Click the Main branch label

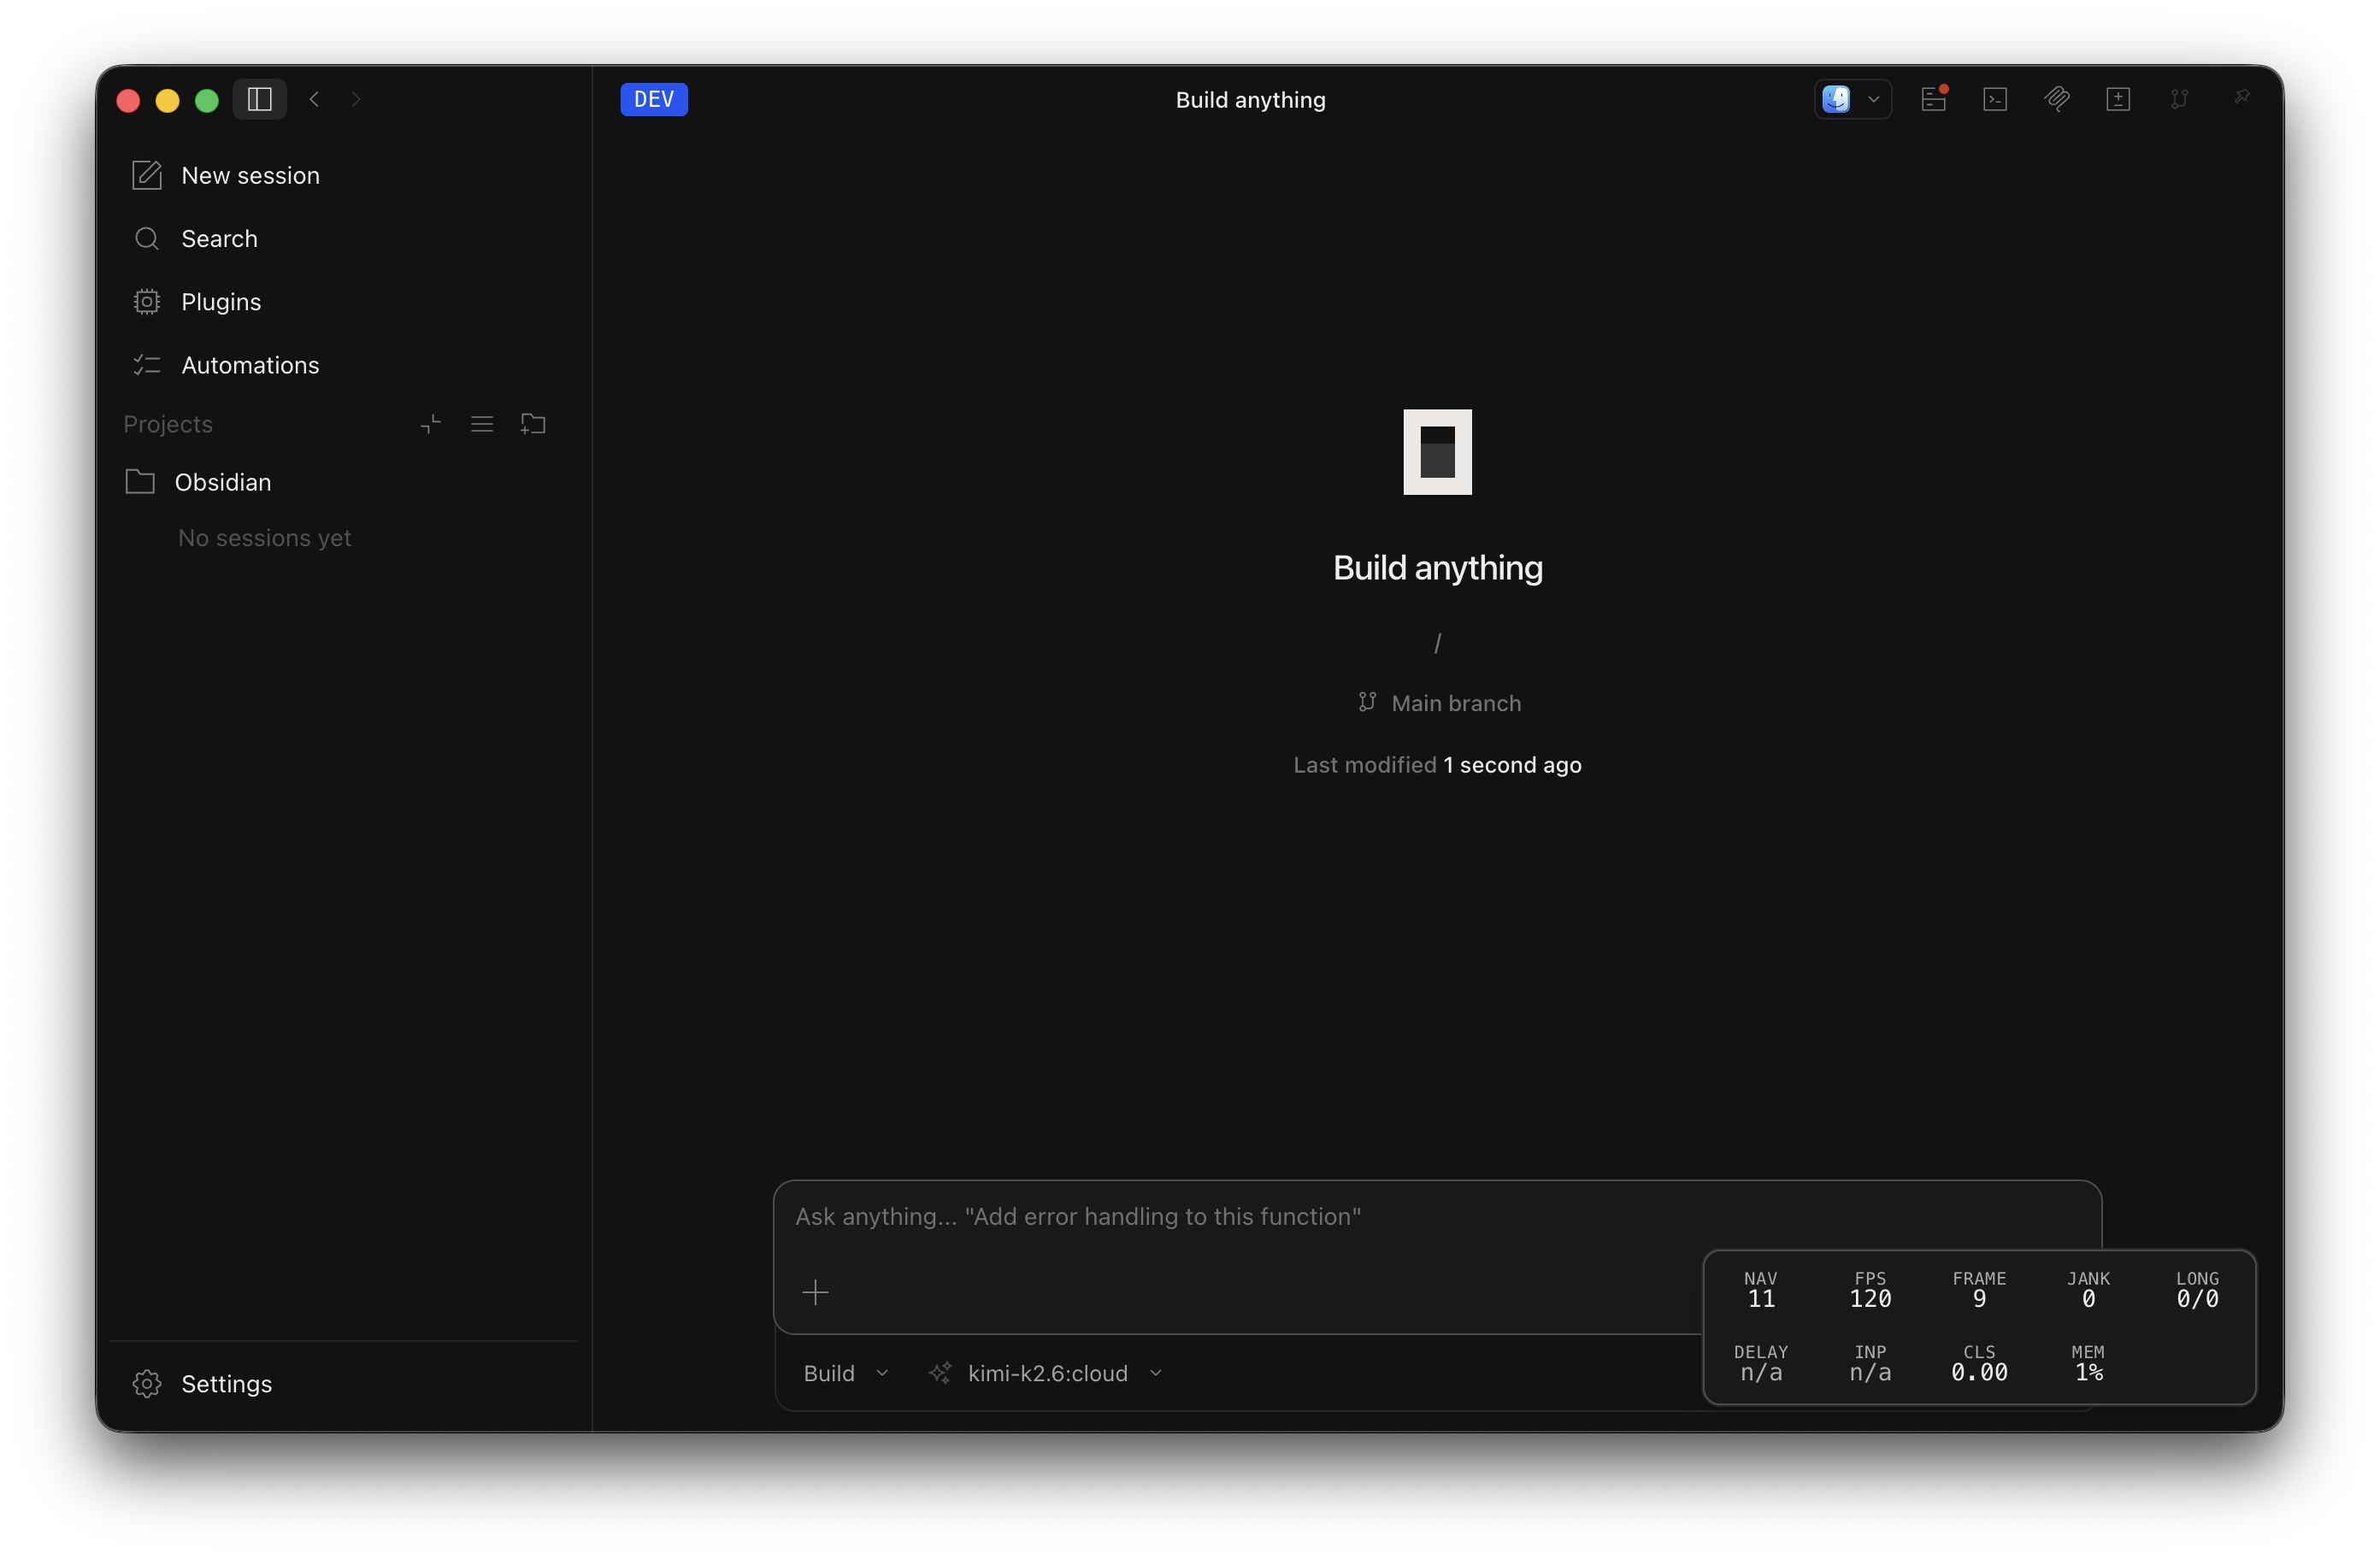pos(1456,703)
